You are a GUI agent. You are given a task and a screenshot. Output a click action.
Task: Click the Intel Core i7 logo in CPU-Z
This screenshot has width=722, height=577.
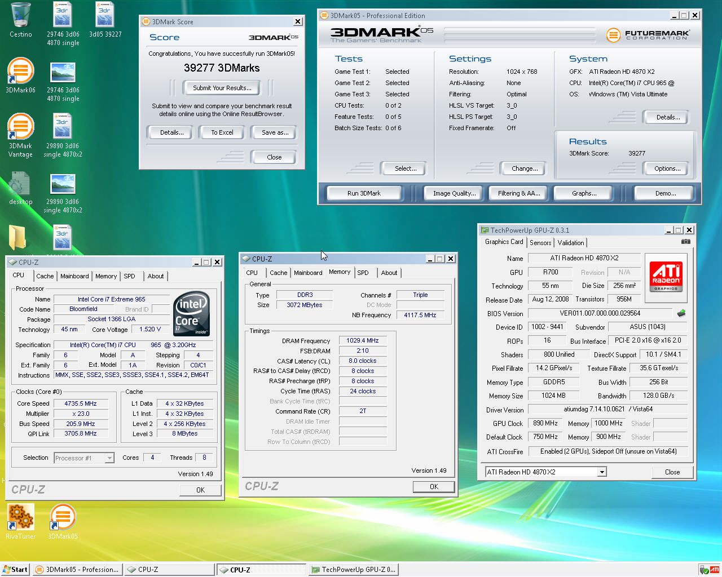(x=192, y=314)
